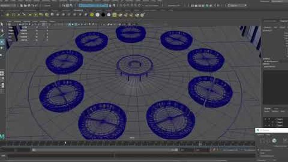
Task: Click the yellow-green sphere icon on the shelf
Action: coord(92,15)
